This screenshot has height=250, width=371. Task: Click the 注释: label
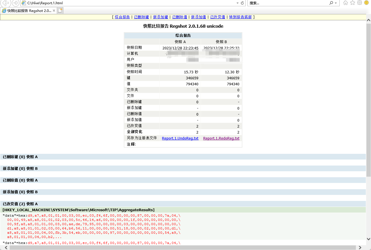(131, 144)
